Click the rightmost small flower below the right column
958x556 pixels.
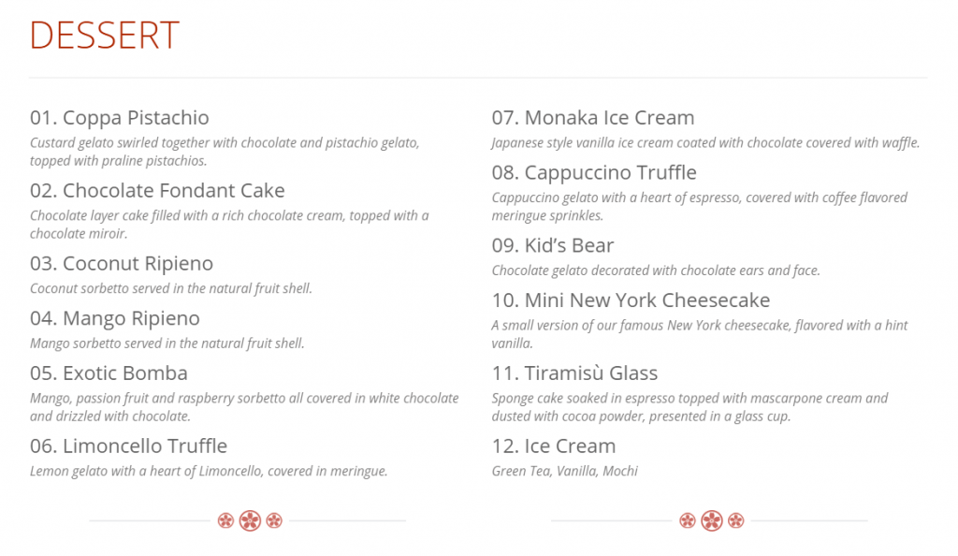736,520
